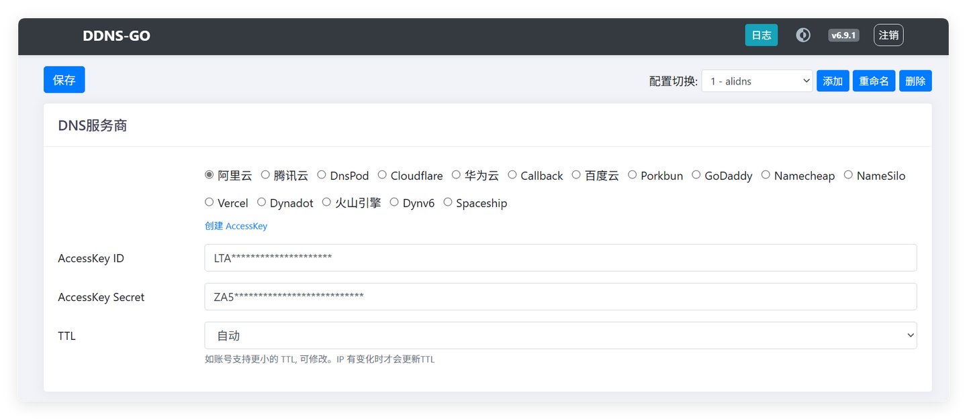Focus the AccessKey Secret field
The image size is (967, 419).
tap(560, 296)
